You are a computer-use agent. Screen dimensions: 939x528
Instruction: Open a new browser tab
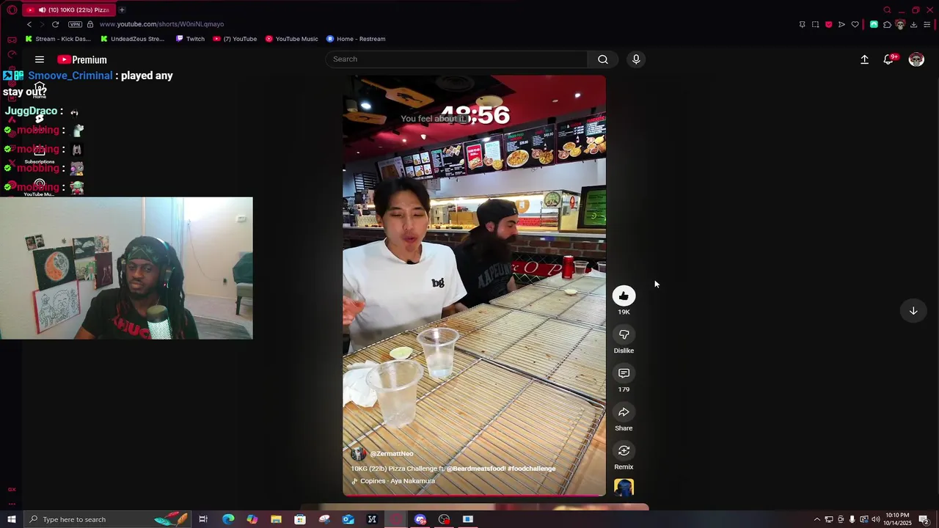point(122,10)
